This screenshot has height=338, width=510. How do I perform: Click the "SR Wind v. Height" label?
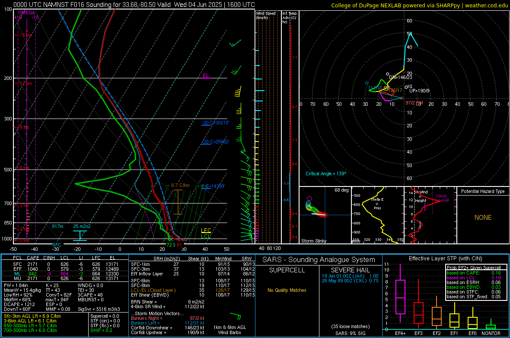(421, 196)
